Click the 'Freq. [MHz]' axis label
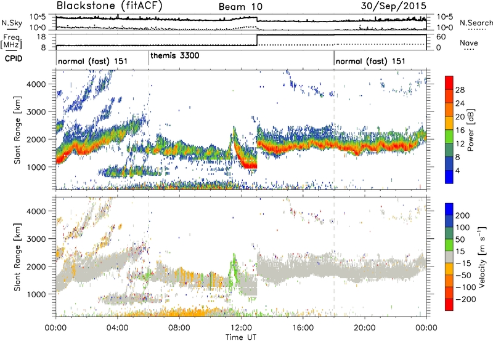The height and width of the screenshot is (341, 493). pyautogui.click(x=11, y=41)
